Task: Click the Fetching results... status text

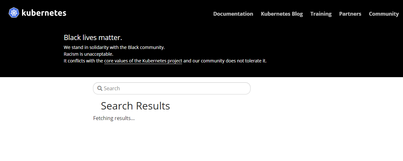Action: (x=114, y=118)
